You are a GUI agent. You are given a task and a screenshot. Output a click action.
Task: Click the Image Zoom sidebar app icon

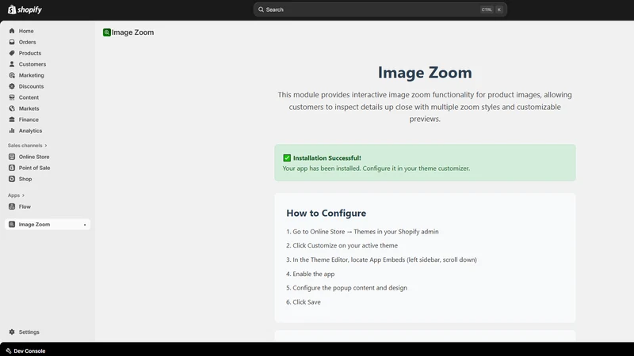pos(12,225)
